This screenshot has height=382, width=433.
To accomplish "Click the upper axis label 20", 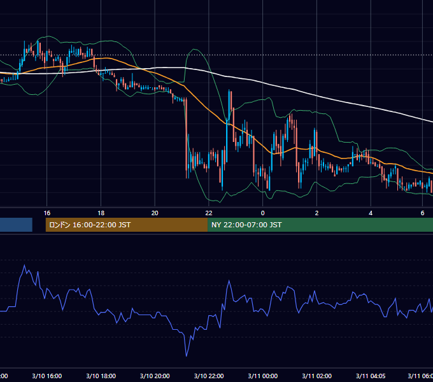I will (x=155, y=213).
